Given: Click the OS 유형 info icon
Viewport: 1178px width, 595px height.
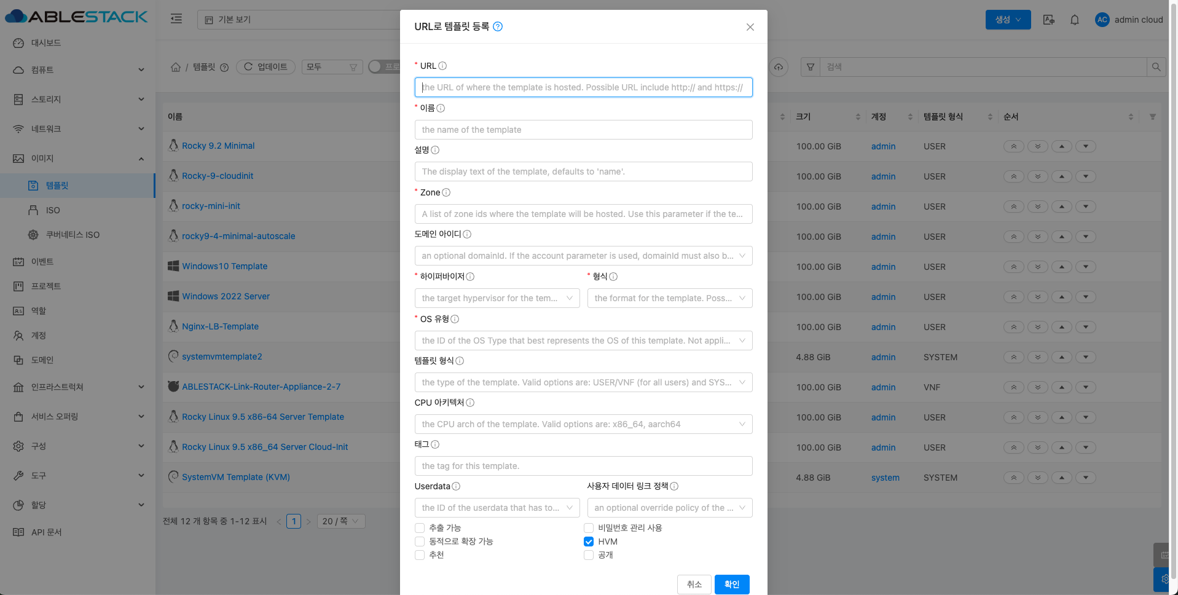Looking at the screenshot, I should tap(455, 319).
